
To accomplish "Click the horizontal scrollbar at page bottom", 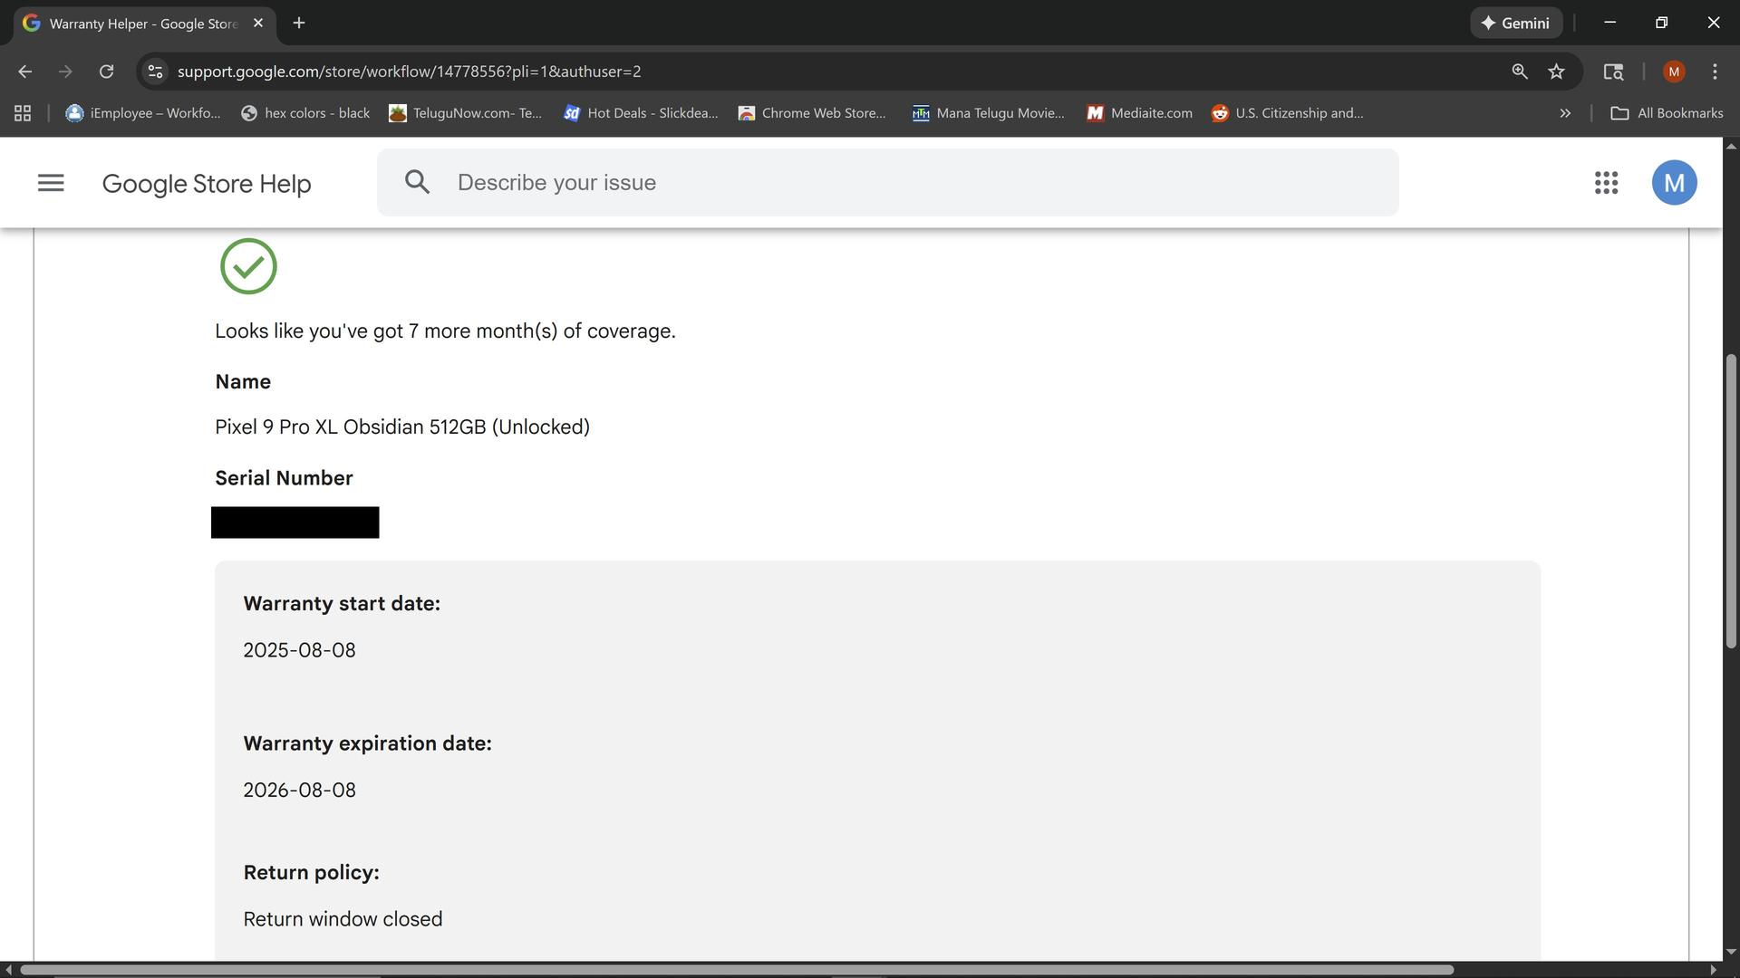I will tap(734, 970).
